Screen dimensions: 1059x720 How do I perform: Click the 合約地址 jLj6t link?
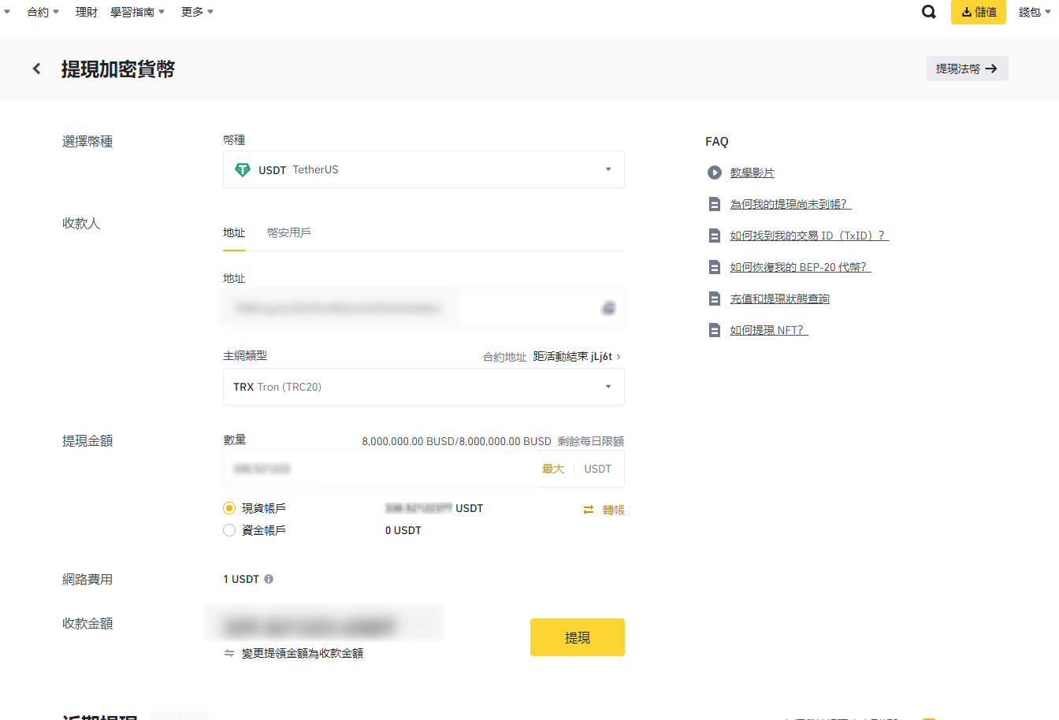tap(578, 357)
